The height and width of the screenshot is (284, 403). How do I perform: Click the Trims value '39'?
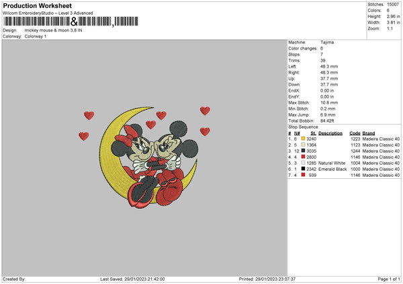click(323, 60)
